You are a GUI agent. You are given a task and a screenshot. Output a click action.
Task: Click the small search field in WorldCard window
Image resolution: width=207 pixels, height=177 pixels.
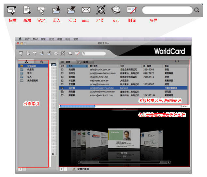tap(94, 54)
